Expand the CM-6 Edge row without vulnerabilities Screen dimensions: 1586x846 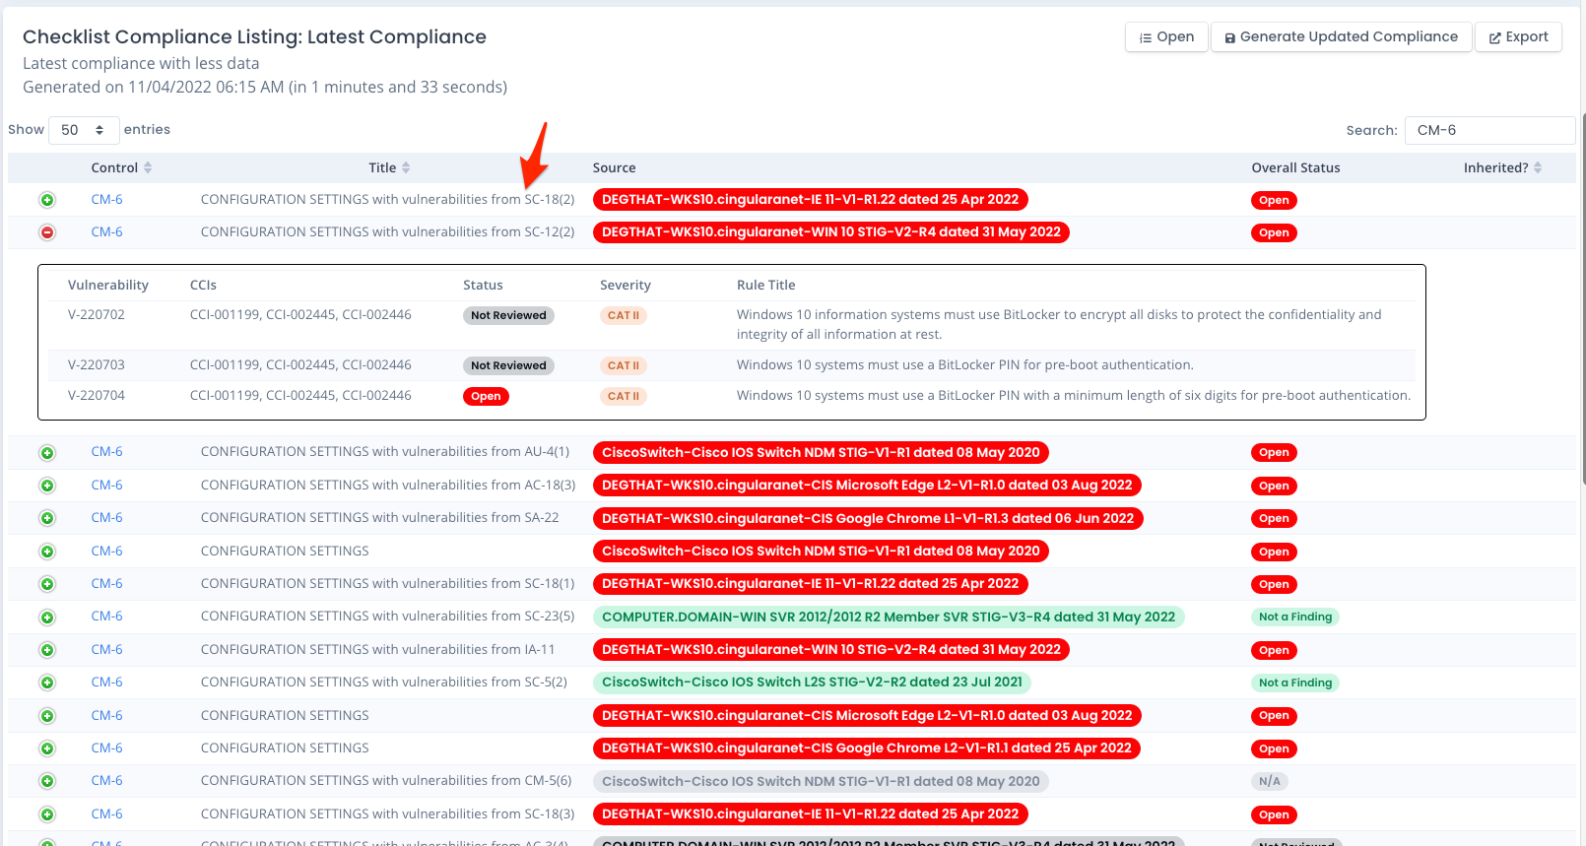point(47,716)
